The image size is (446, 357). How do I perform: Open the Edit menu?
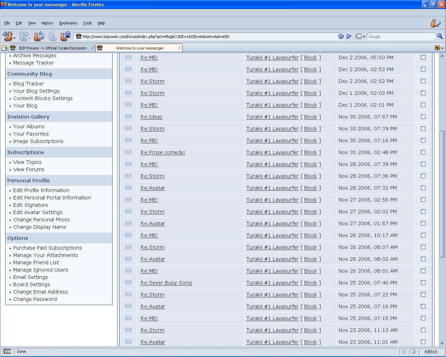[19, 23]
